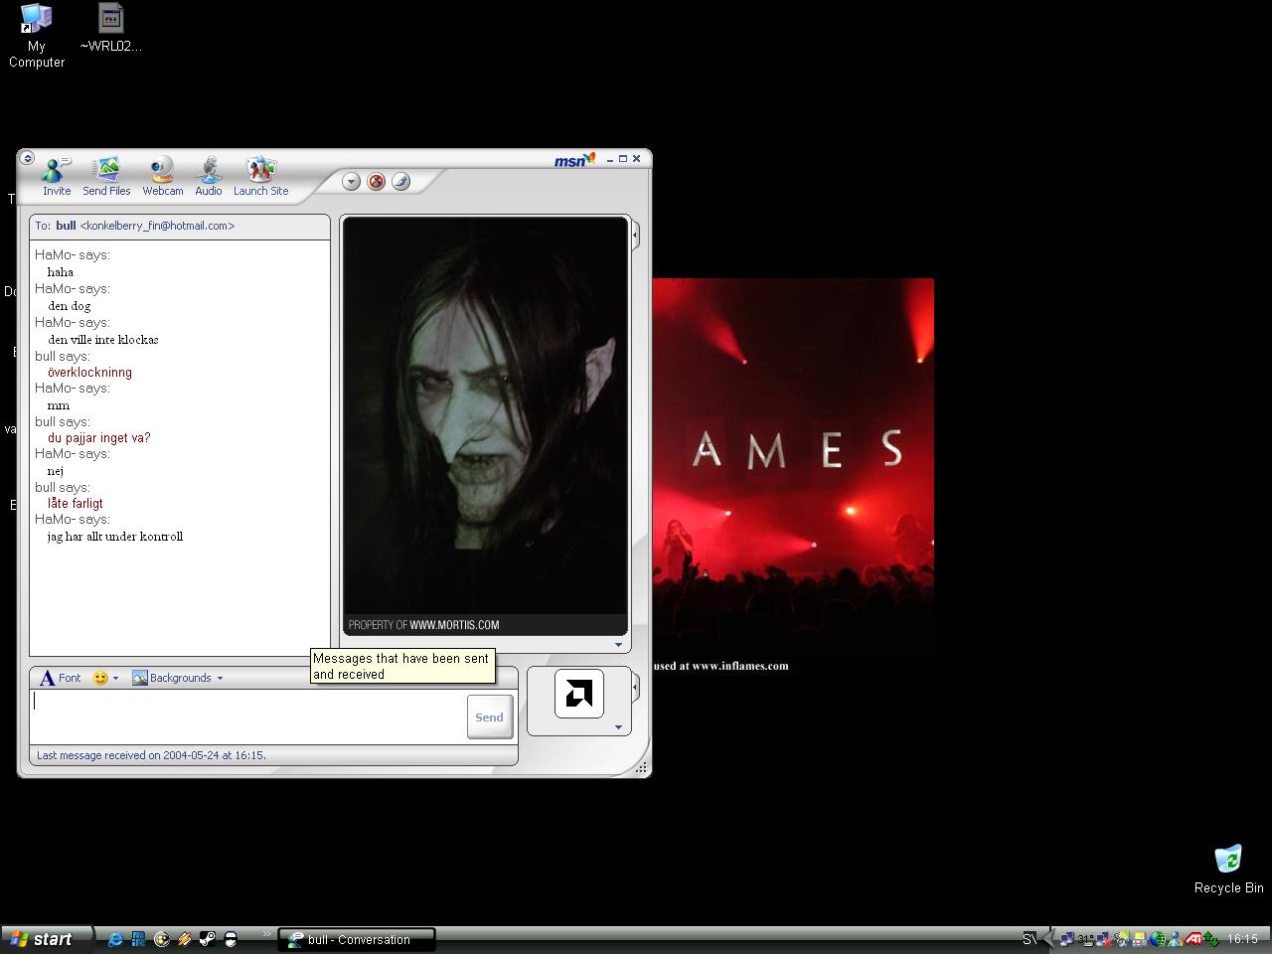The width and height of the screenshot is (1272, 954).
Task: Select 'bull - Conversation' taskbar button
Action: point(357,939)
